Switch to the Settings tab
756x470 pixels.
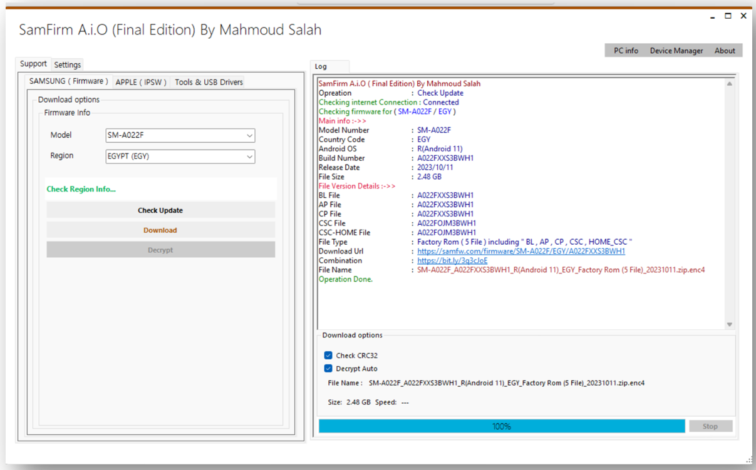(x=67, y=64)
